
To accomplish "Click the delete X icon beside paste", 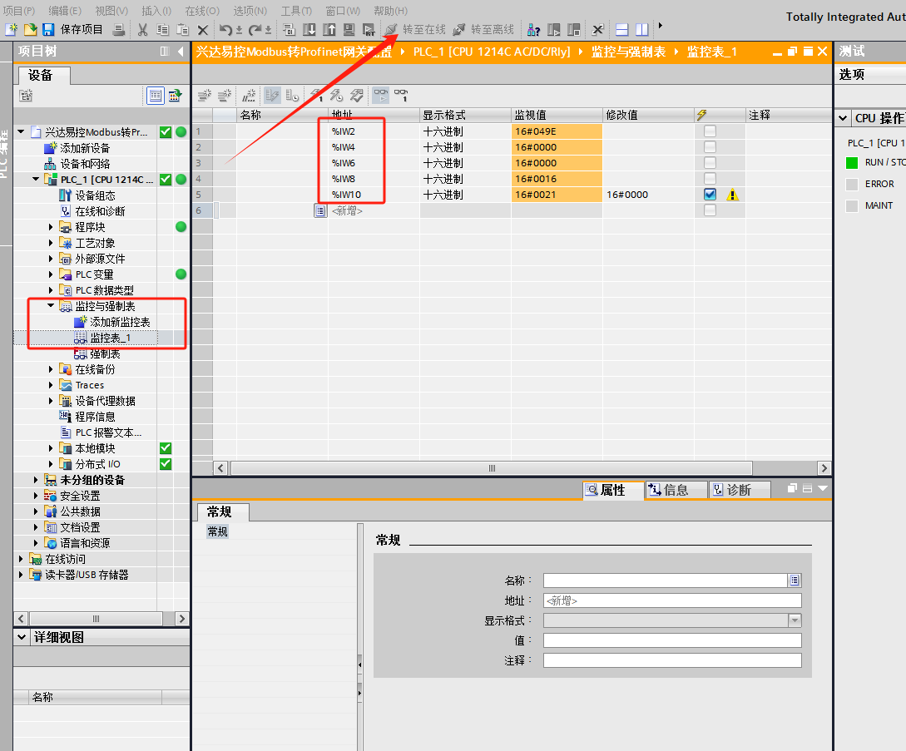I will (202, 29).
